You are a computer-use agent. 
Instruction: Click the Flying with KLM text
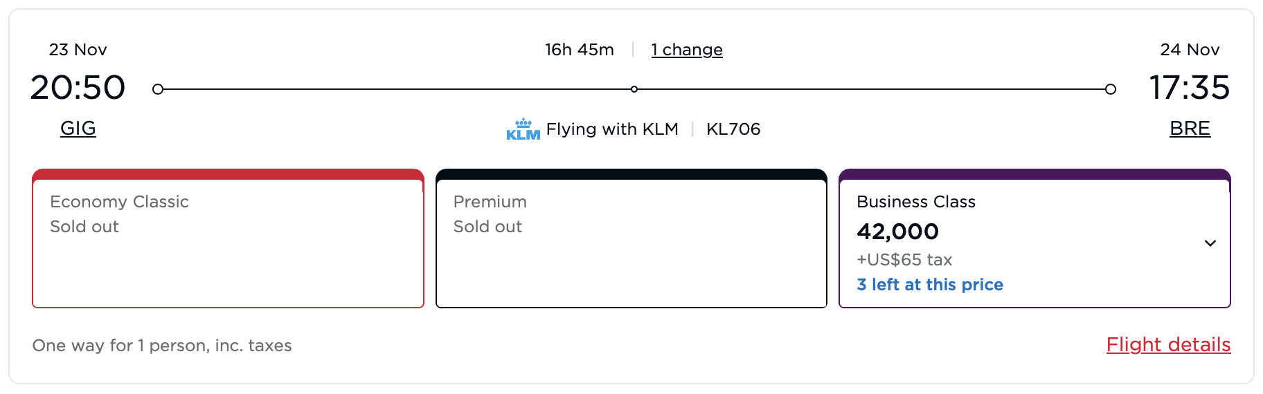(611, 129)
